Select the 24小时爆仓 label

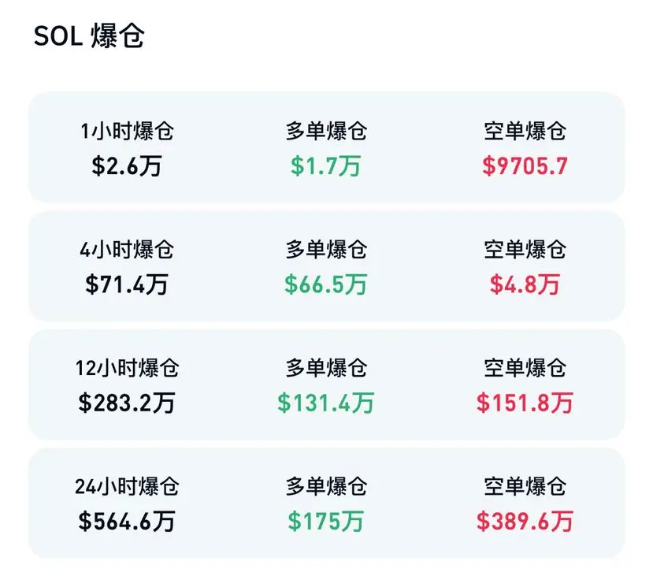point(127,486)
